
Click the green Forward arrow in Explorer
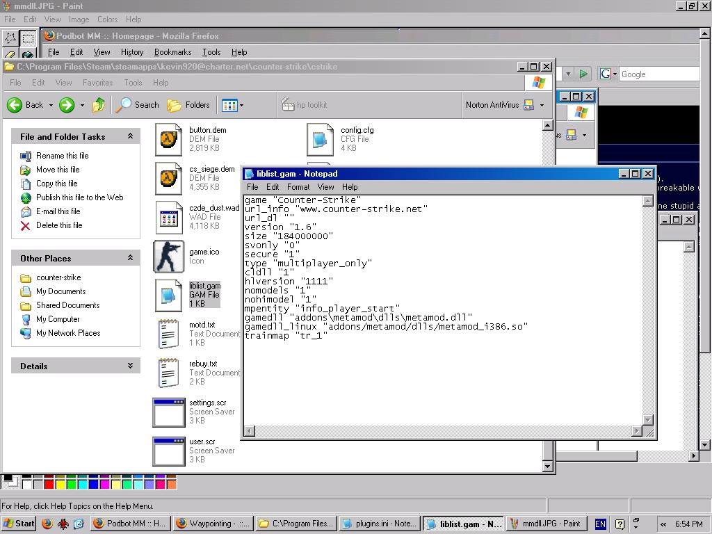point(67,105)
